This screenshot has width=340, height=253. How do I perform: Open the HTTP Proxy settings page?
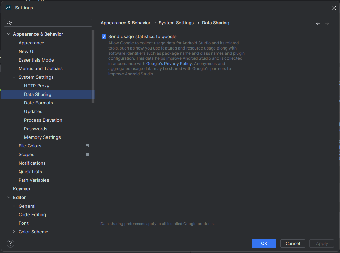[x=36, y=86]
